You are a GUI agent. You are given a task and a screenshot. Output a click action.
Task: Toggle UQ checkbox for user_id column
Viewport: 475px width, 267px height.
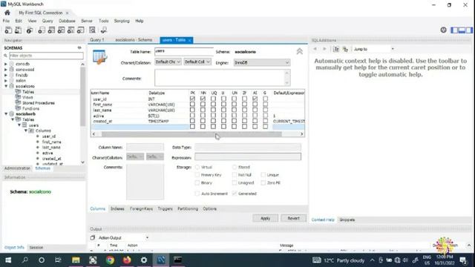[213, 99]
